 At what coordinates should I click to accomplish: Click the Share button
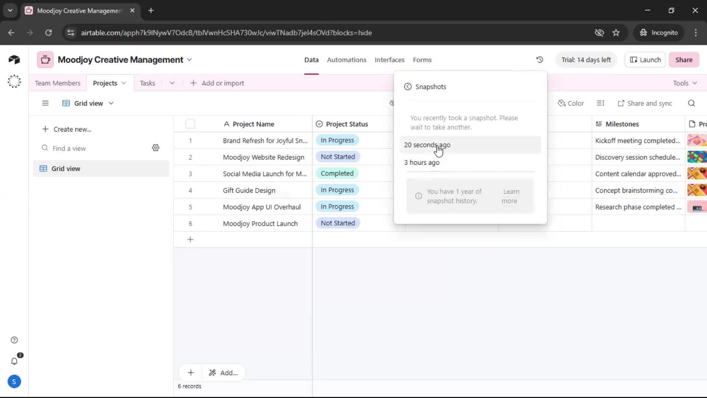point(684,60)
